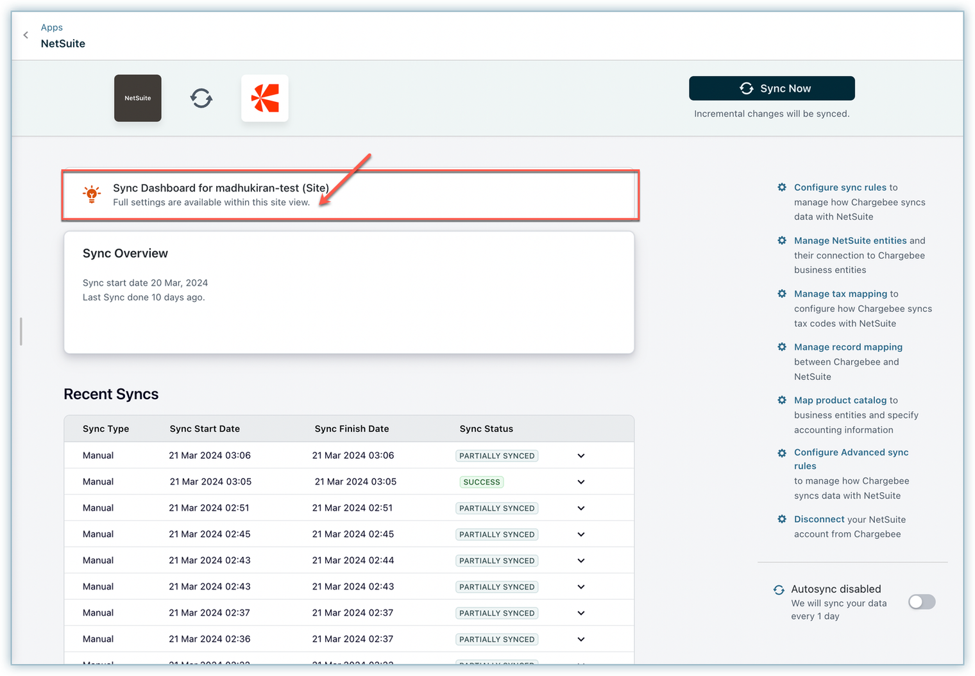Click gear icon next to Configure sync rules
This screenshot has width=975, height=676.
pos(782,187)
